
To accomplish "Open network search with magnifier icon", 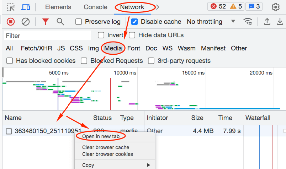I will pyautogui.click(x=60, y=22).
